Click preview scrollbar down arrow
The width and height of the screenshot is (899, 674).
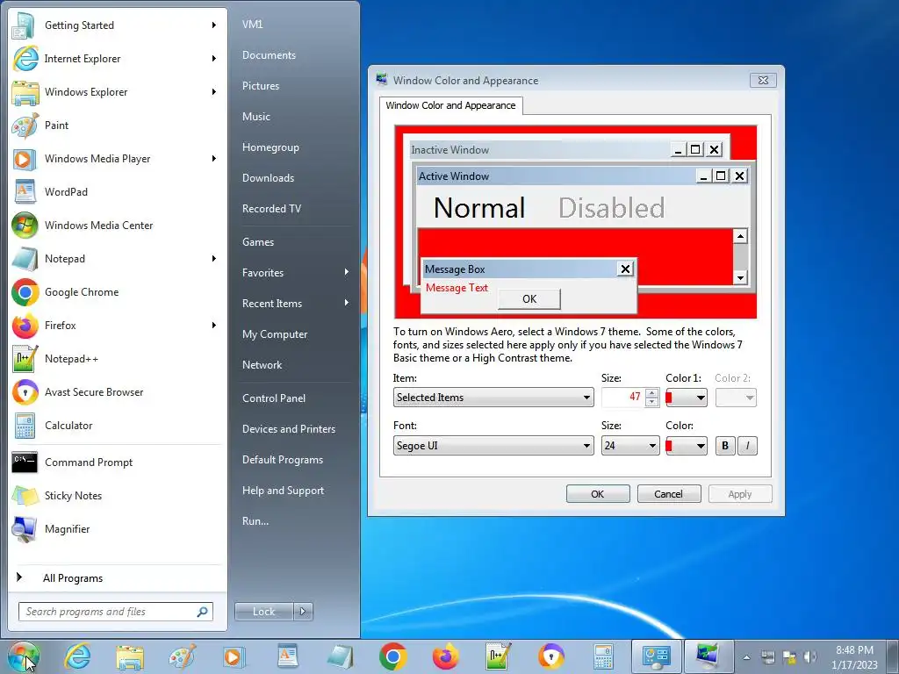(740, 278)
